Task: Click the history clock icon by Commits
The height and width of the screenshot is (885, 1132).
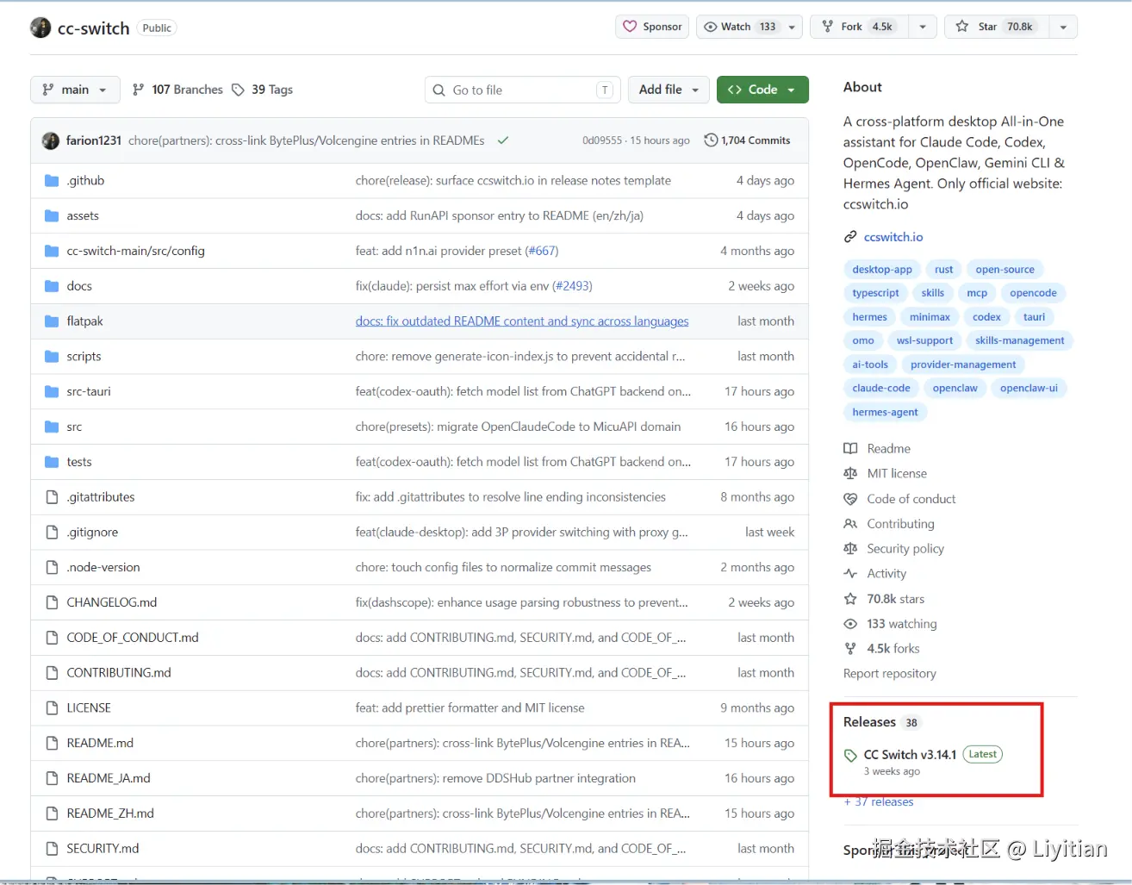Action: click(711, 140)
